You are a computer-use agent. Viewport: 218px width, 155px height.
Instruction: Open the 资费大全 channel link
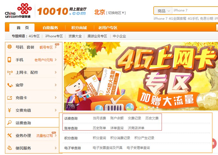[75, 36]
